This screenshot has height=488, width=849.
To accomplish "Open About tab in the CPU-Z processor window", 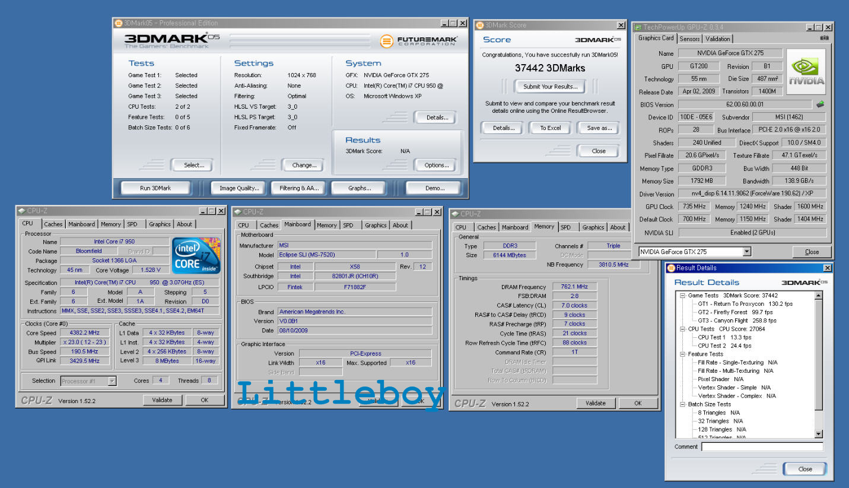I will (185, 224).
